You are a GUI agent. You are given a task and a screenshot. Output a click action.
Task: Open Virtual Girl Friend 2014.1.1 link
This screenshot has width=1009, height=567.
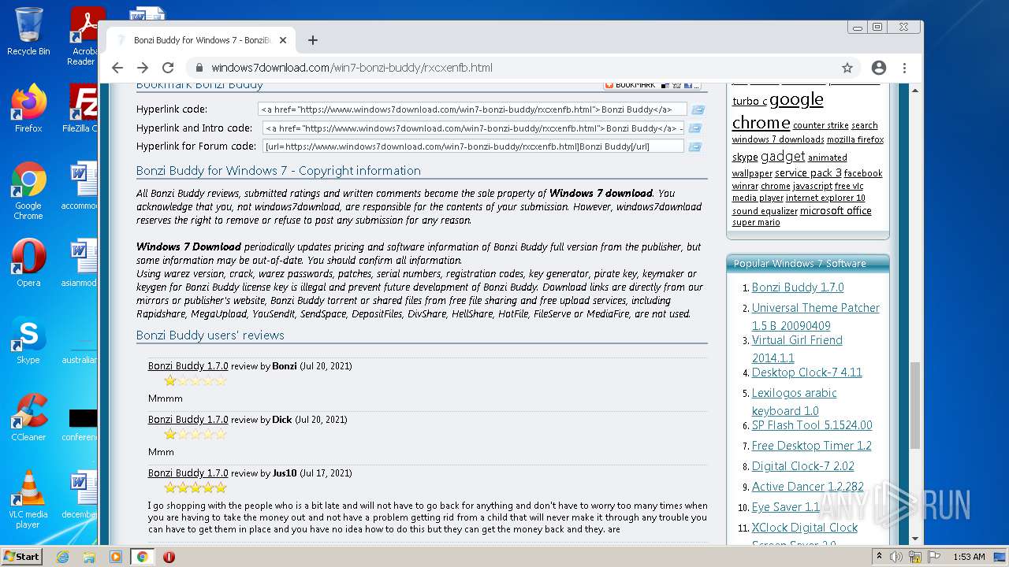point(797,349)
